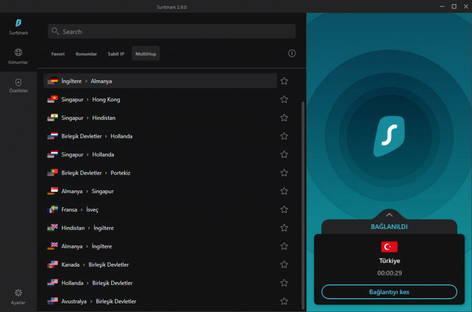Minimize the Surfshark window
This screenshot has height=312, width=472.
coord(442,6)
